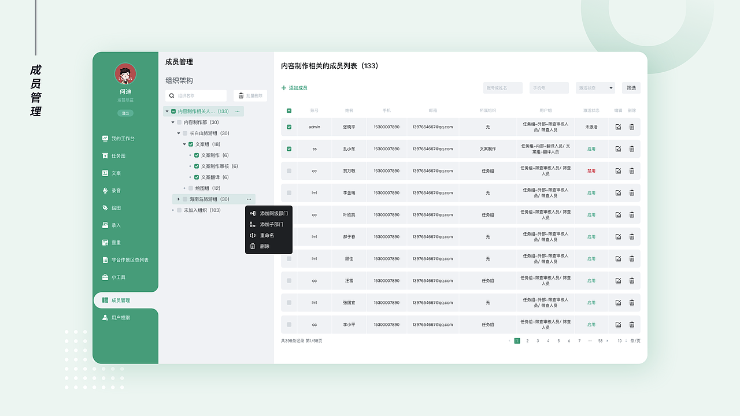The image size is (740, 416).
Task: Click the 登出 logout button
Action: (x=125, y=113)
